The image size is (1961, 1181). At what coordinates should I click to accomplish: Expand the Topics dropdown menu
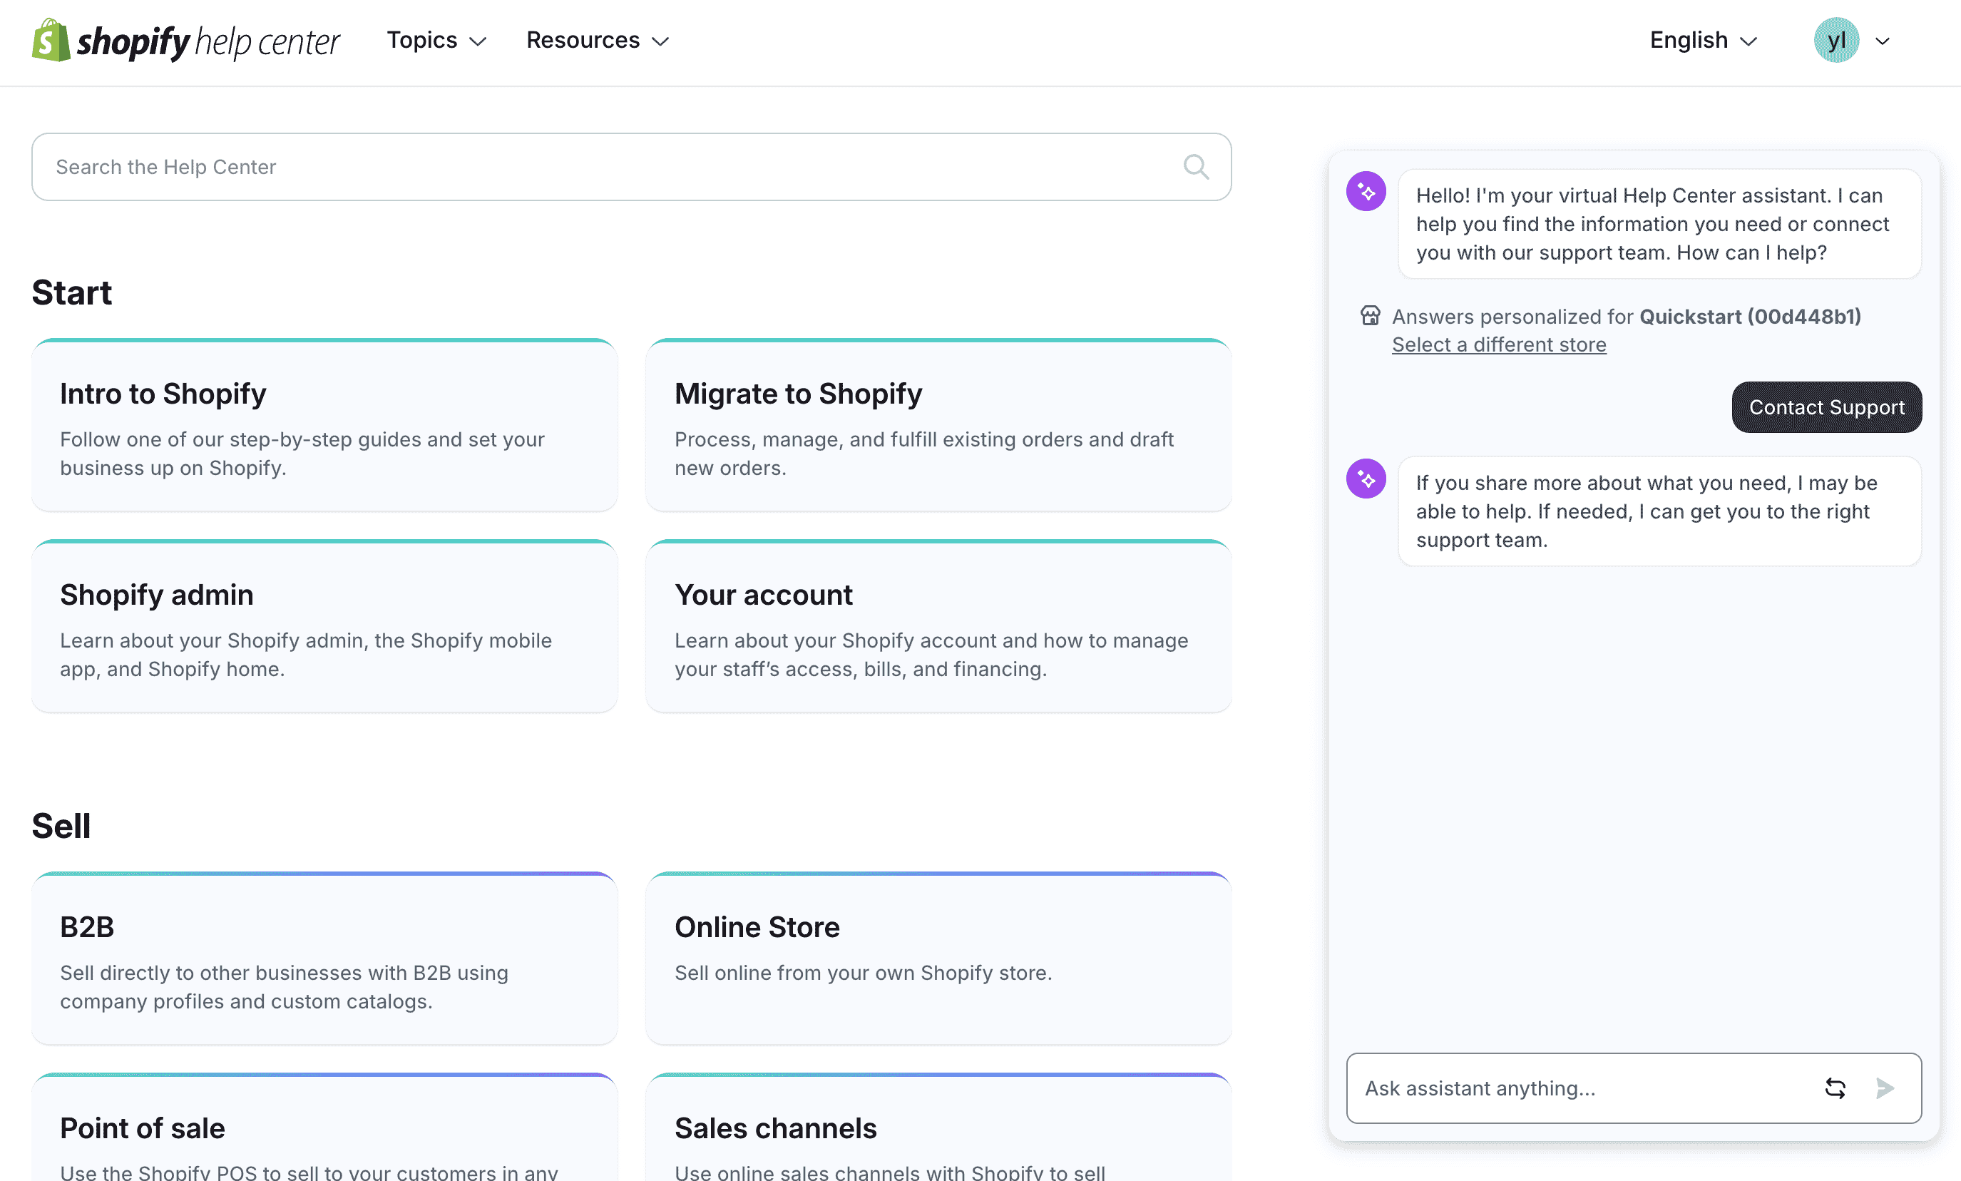pyautogui.click(x=436, y=39)
